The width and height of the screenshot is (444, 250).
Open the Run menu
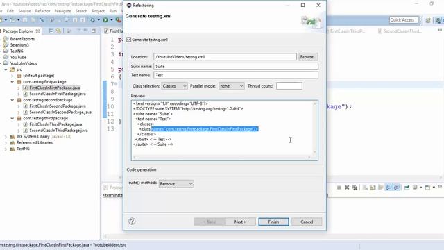(x=112, y=11)
